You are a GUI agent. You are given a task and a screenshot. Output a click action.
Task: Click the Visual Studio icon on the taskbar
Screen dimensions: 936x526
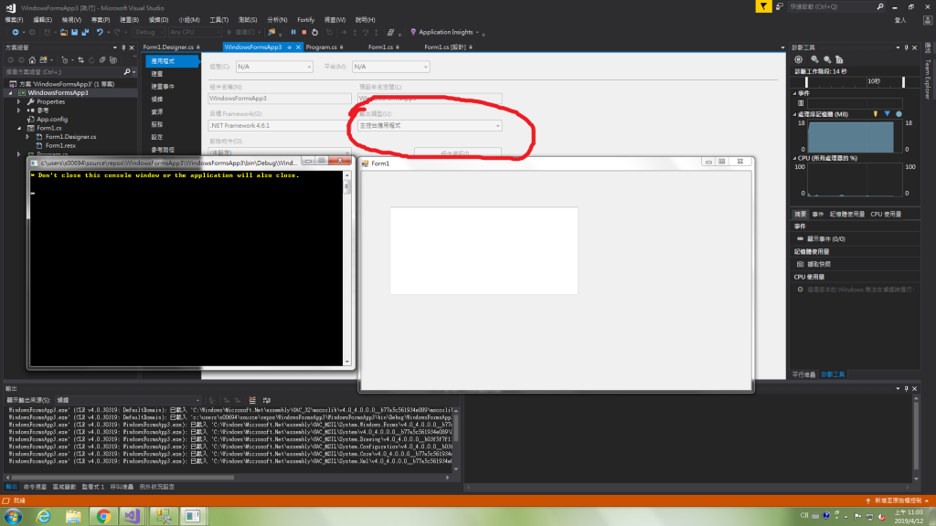click(x=132, y=516)
